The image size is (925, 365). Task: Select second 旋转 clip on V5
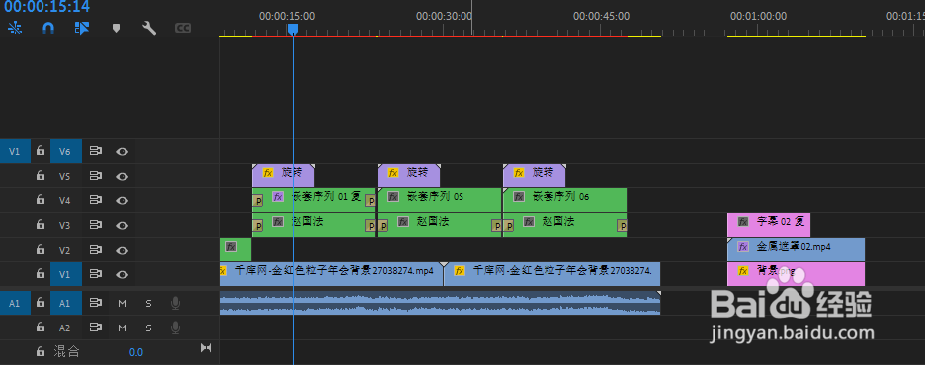click(x=408, y=176)
